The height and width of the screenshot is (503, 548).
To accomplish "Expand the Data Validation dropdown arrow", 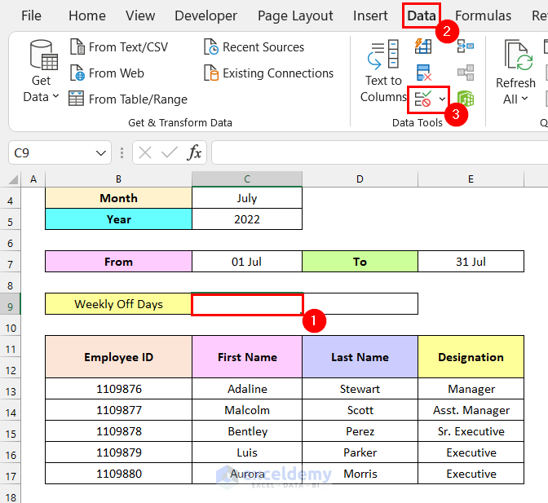I will point(442,99).
